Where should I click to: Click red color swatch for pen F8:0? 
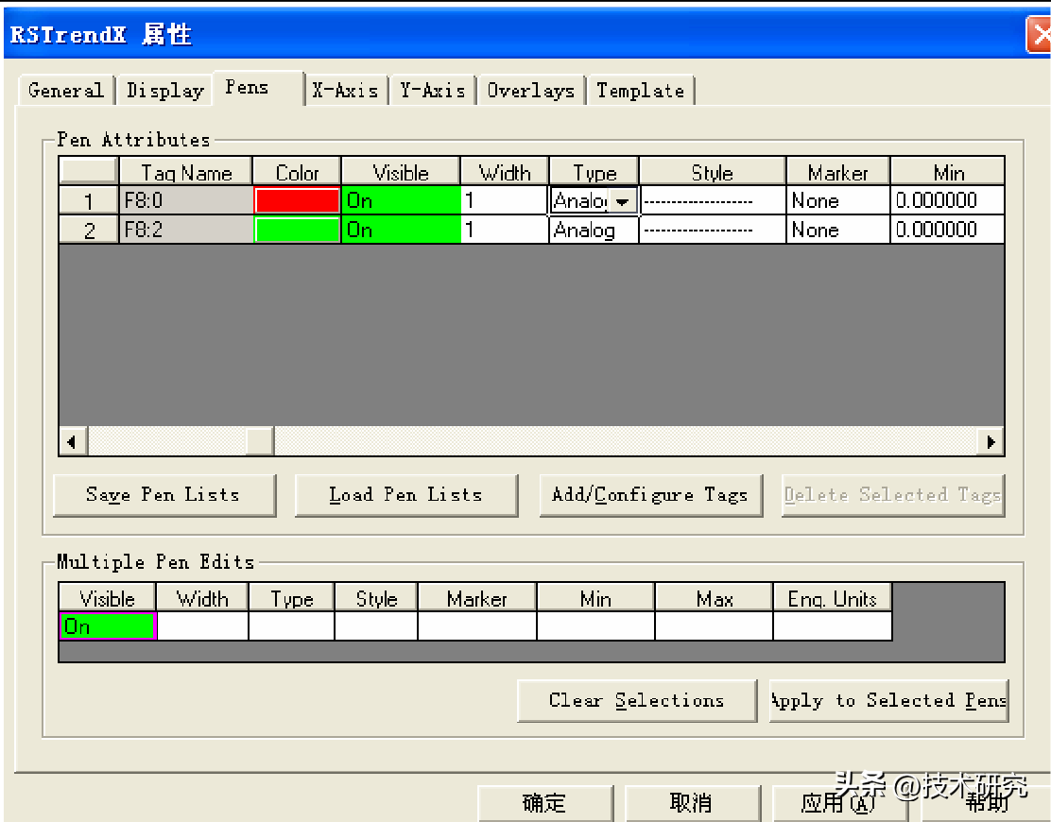click(297, 200)
